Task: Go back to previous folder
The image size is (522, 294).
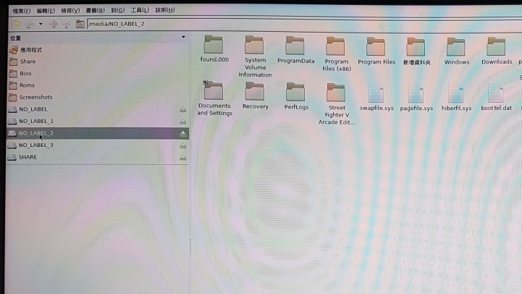Action: pos(29,24)
